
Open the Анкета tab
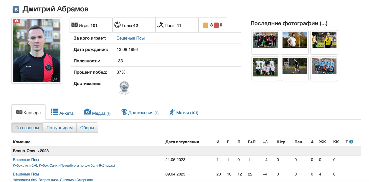click(x=62, y=112)
